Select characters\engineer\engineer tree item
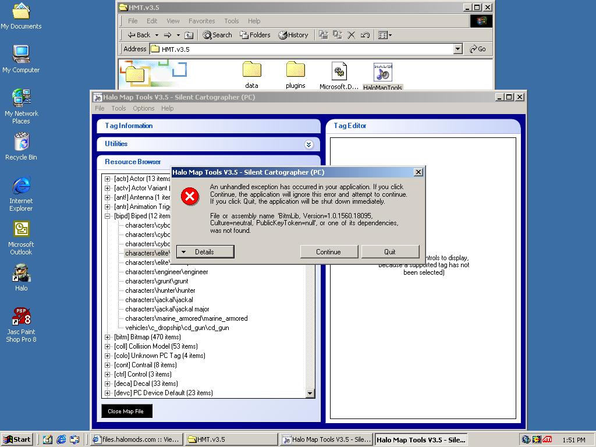The width and height of the screenshot is (596, 447). (x=166, y=272)
